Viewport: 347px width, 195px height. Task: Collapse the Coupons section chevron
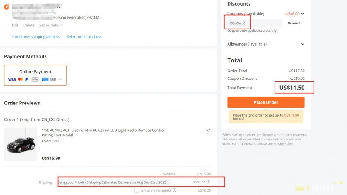(x=303, y=13)
